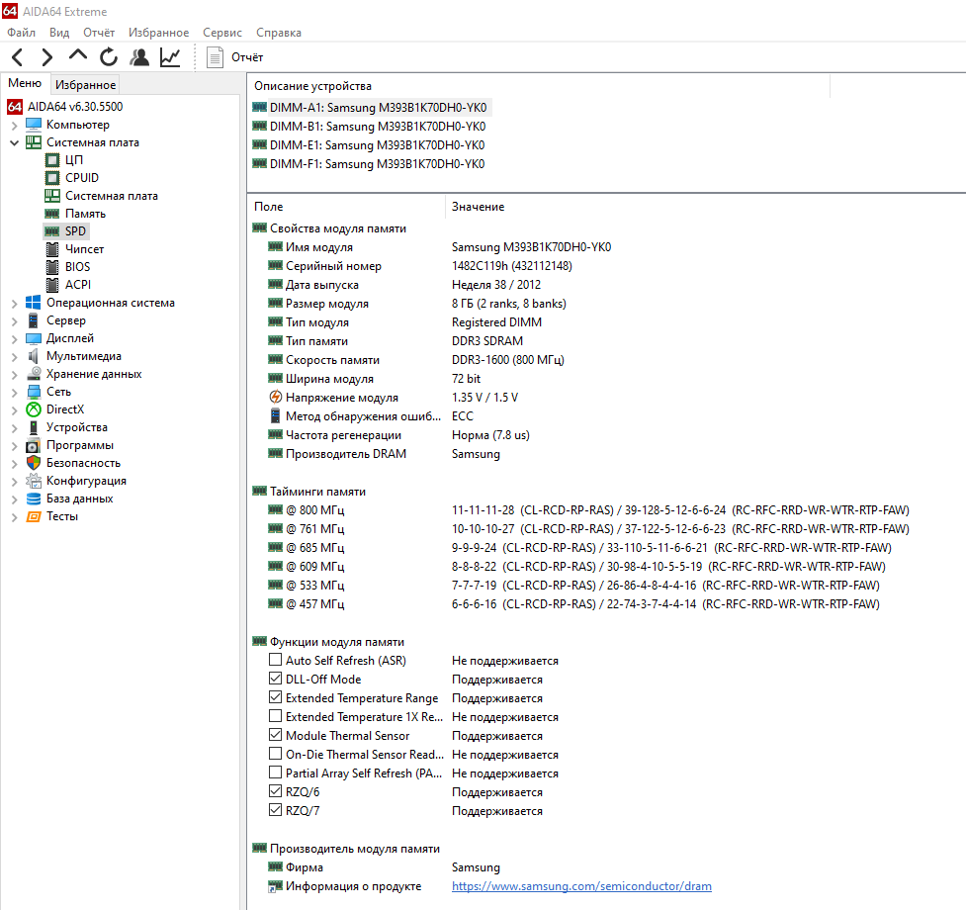Click the Чипсет chip icon
Viewport: 966px width, 910px height.
click(x=53, y=249)
